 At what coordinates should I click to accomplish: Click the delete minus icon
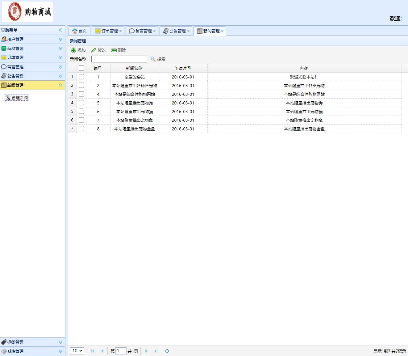(x=114, y=50)
